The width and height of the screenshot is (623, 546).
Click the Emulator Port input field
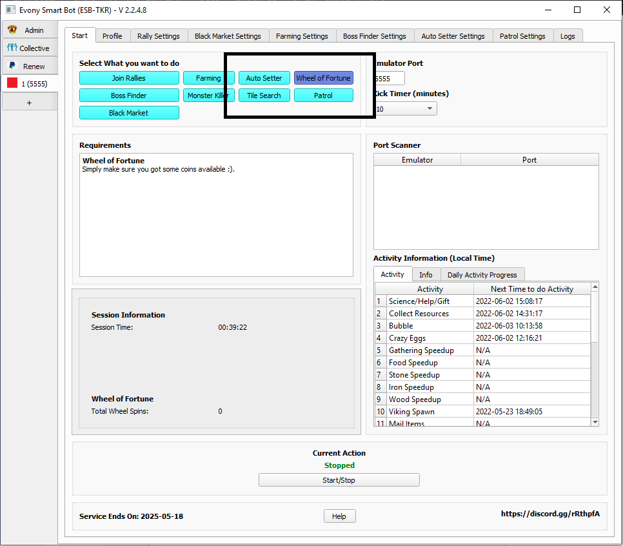point(390,79)
